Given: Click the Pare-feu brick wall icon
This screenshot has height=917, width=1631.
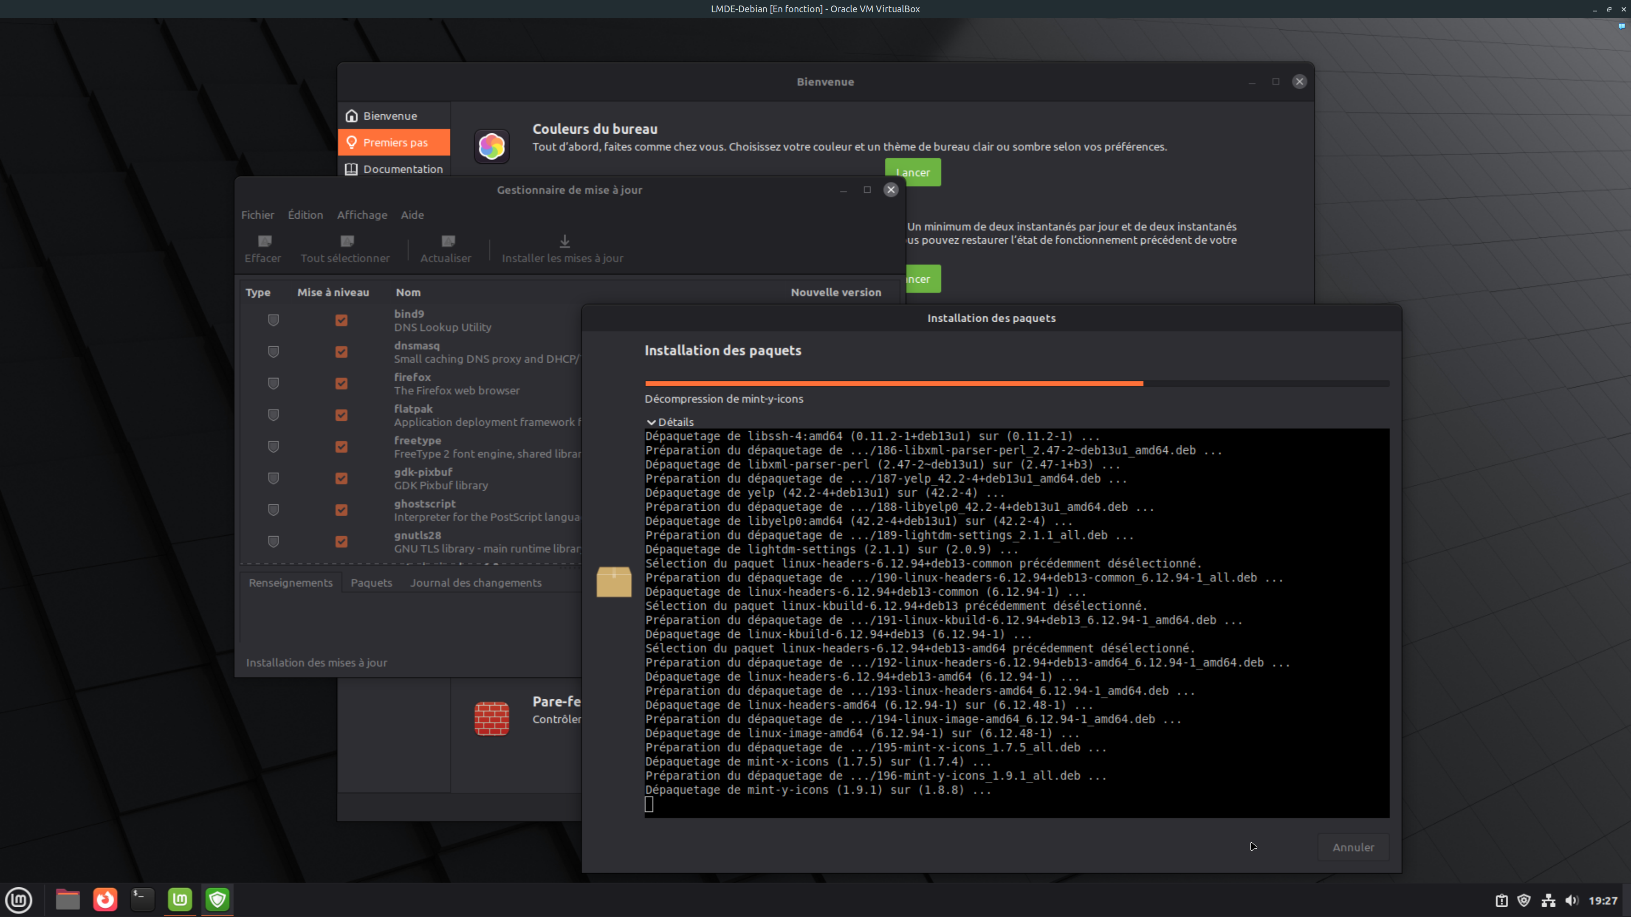Looking at the screenshot, I should [491, 719].
